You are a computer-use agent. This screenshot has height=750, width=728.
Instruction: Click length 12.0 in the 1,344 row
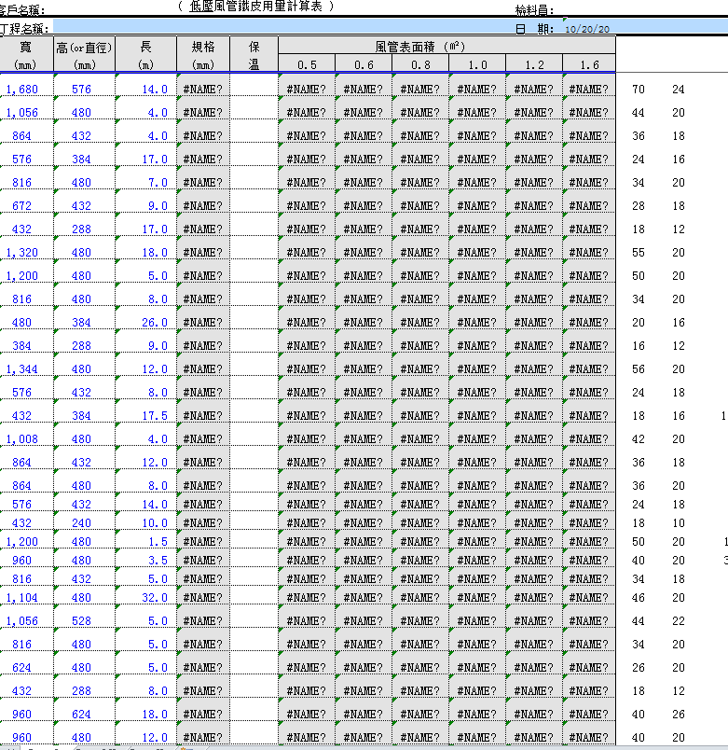[x=145, y=365]
